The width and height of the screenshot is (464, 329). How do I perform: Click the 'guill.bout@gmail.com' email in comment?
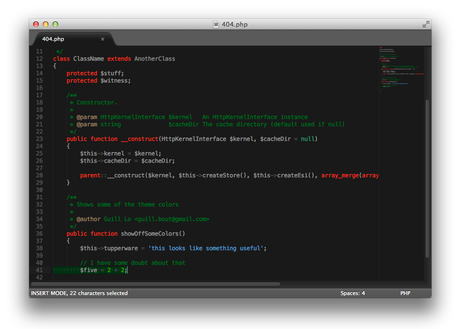point(172,219)
